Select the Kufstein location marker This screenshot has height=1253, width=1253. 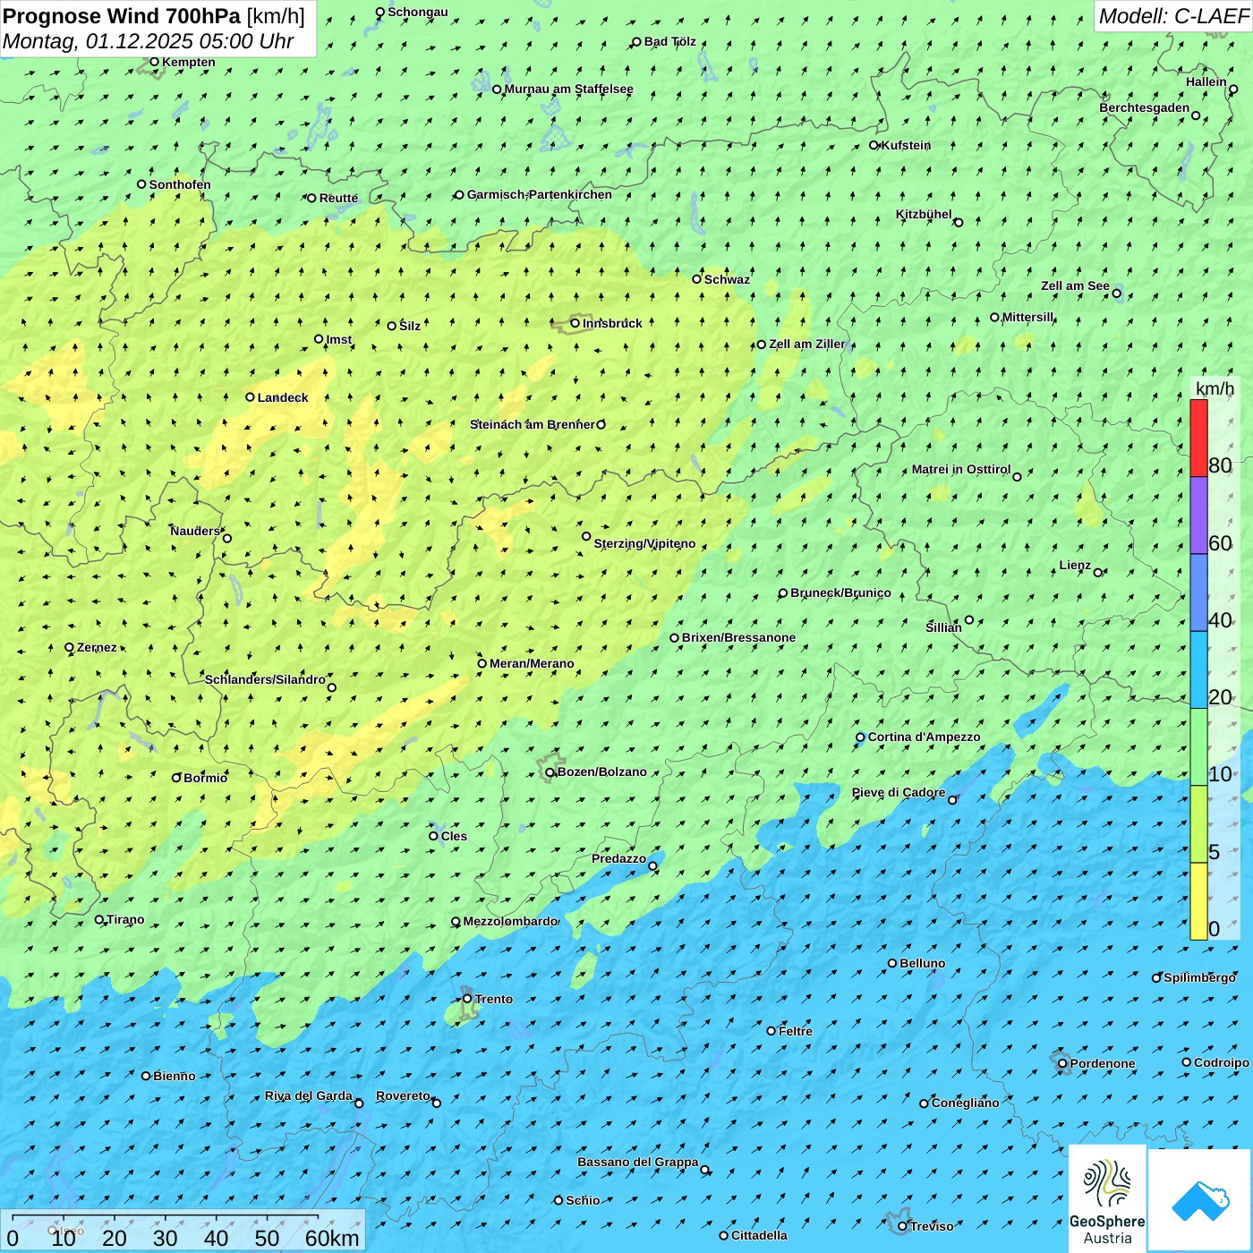pyautogui.click(x=874, y=145)
